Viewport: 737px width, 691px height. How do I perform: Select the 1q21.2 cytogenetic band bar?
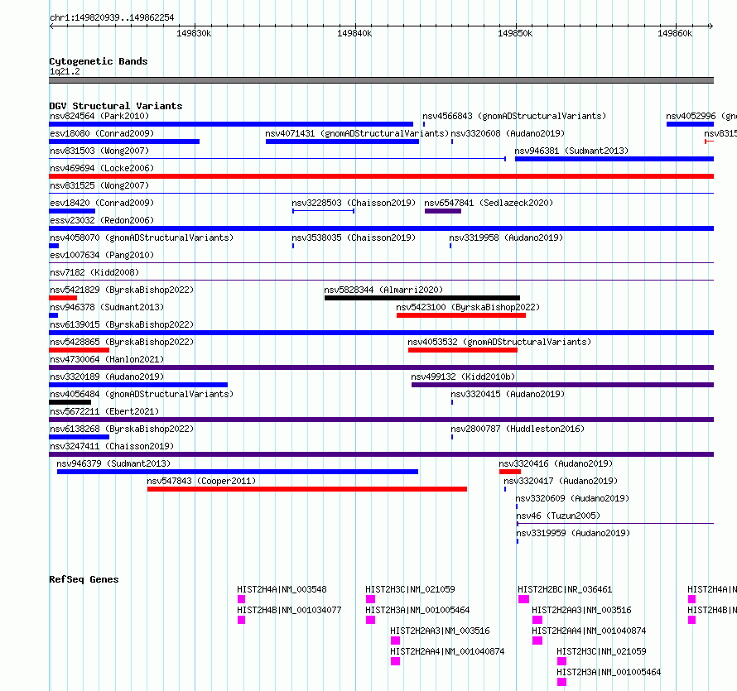point(381,81)
